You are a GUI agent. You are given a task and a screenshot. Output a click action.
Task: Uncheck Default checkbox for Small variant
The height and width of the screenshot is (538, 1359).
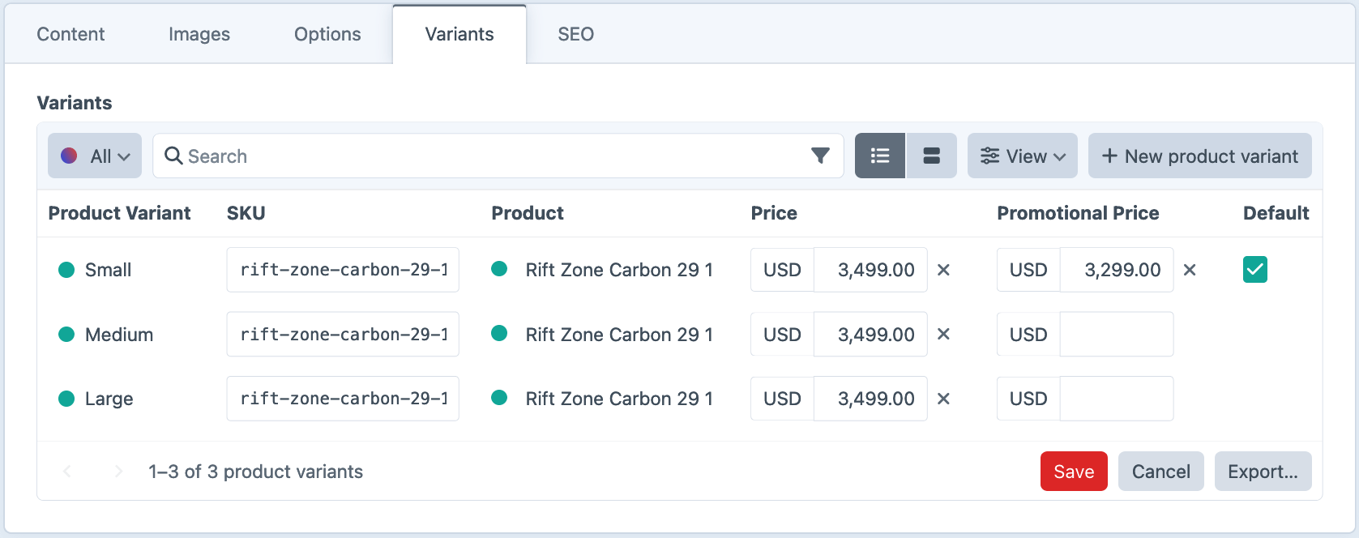[x=1254, y=270]
